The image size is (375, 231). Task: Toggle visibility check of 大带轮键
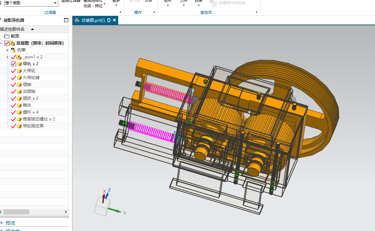click(14, 78)
